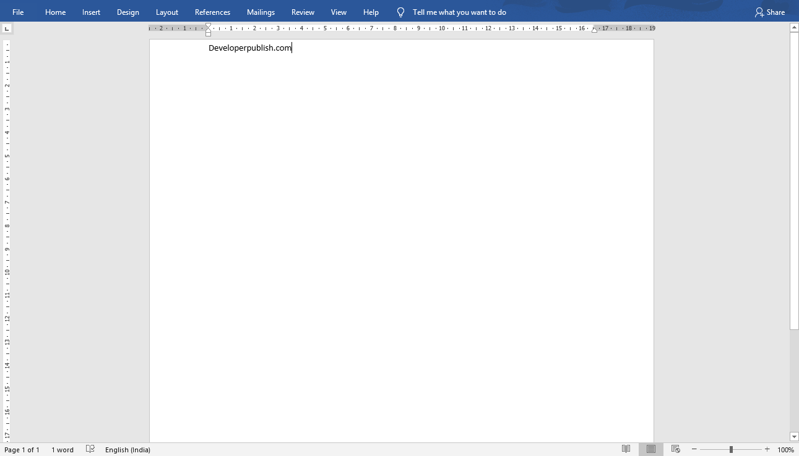The width and height of the screenshot is (799, 456).
Task: Open word count via 1 word indicator
Action: pos(62,449)
